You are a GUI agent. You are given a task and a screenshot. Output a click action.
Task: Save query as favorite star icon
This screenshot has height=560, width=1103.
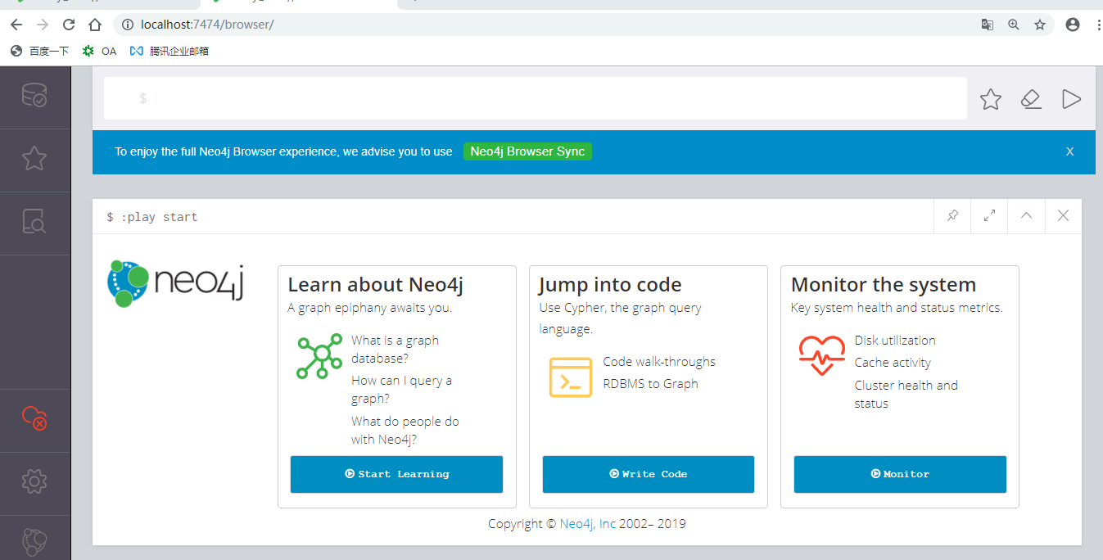coord(991,99)
